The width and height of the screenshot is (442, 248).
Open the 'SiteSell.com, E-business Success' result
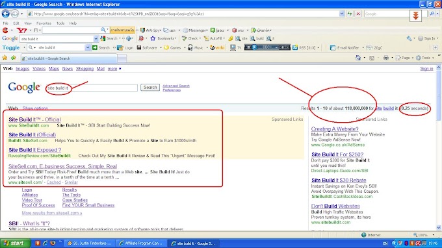tap(62, 166)
